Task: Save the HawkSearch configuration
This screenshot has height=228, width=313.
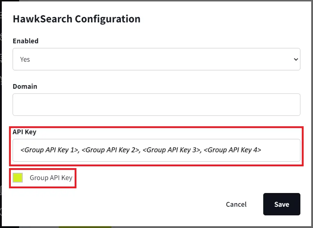Action: point(282,204)
